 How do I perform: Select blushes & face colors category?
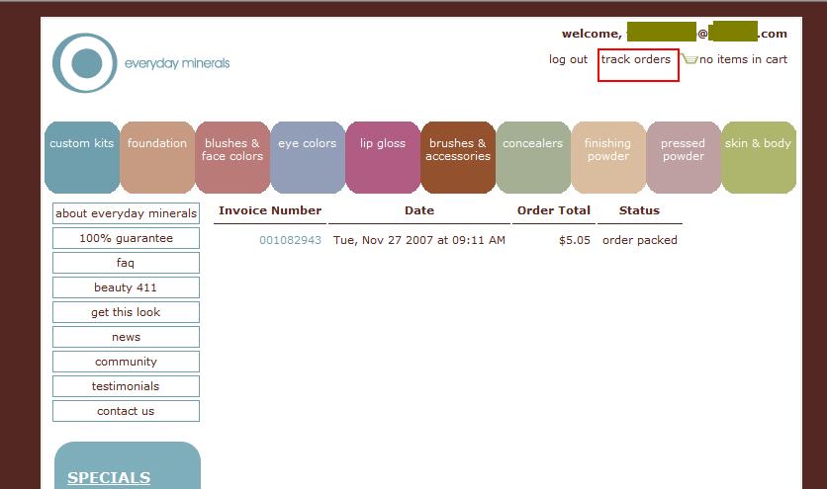pos(232,157)
